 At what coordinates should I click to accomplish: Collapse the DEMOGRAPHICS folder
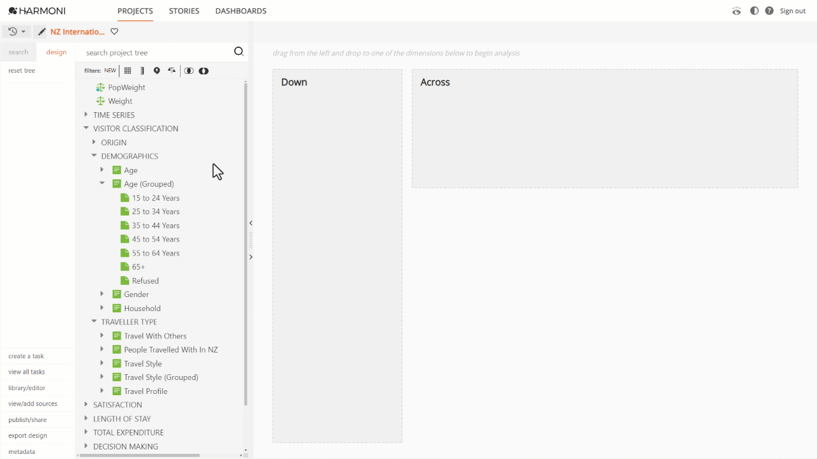(x=94, y=156)
